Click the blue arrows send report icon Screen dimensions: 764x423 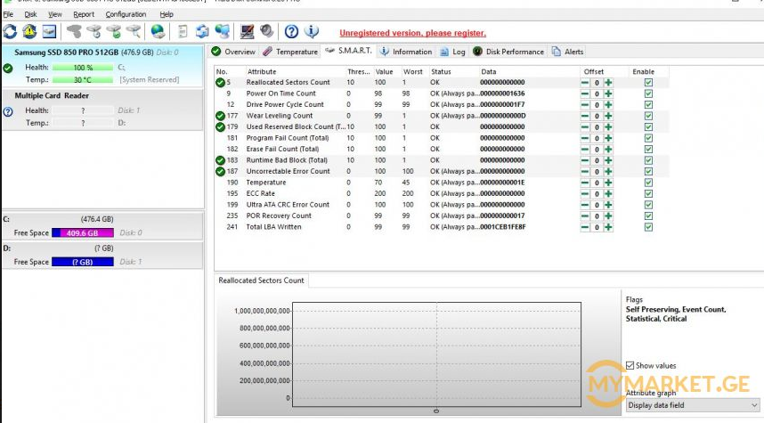coord(202,32)
